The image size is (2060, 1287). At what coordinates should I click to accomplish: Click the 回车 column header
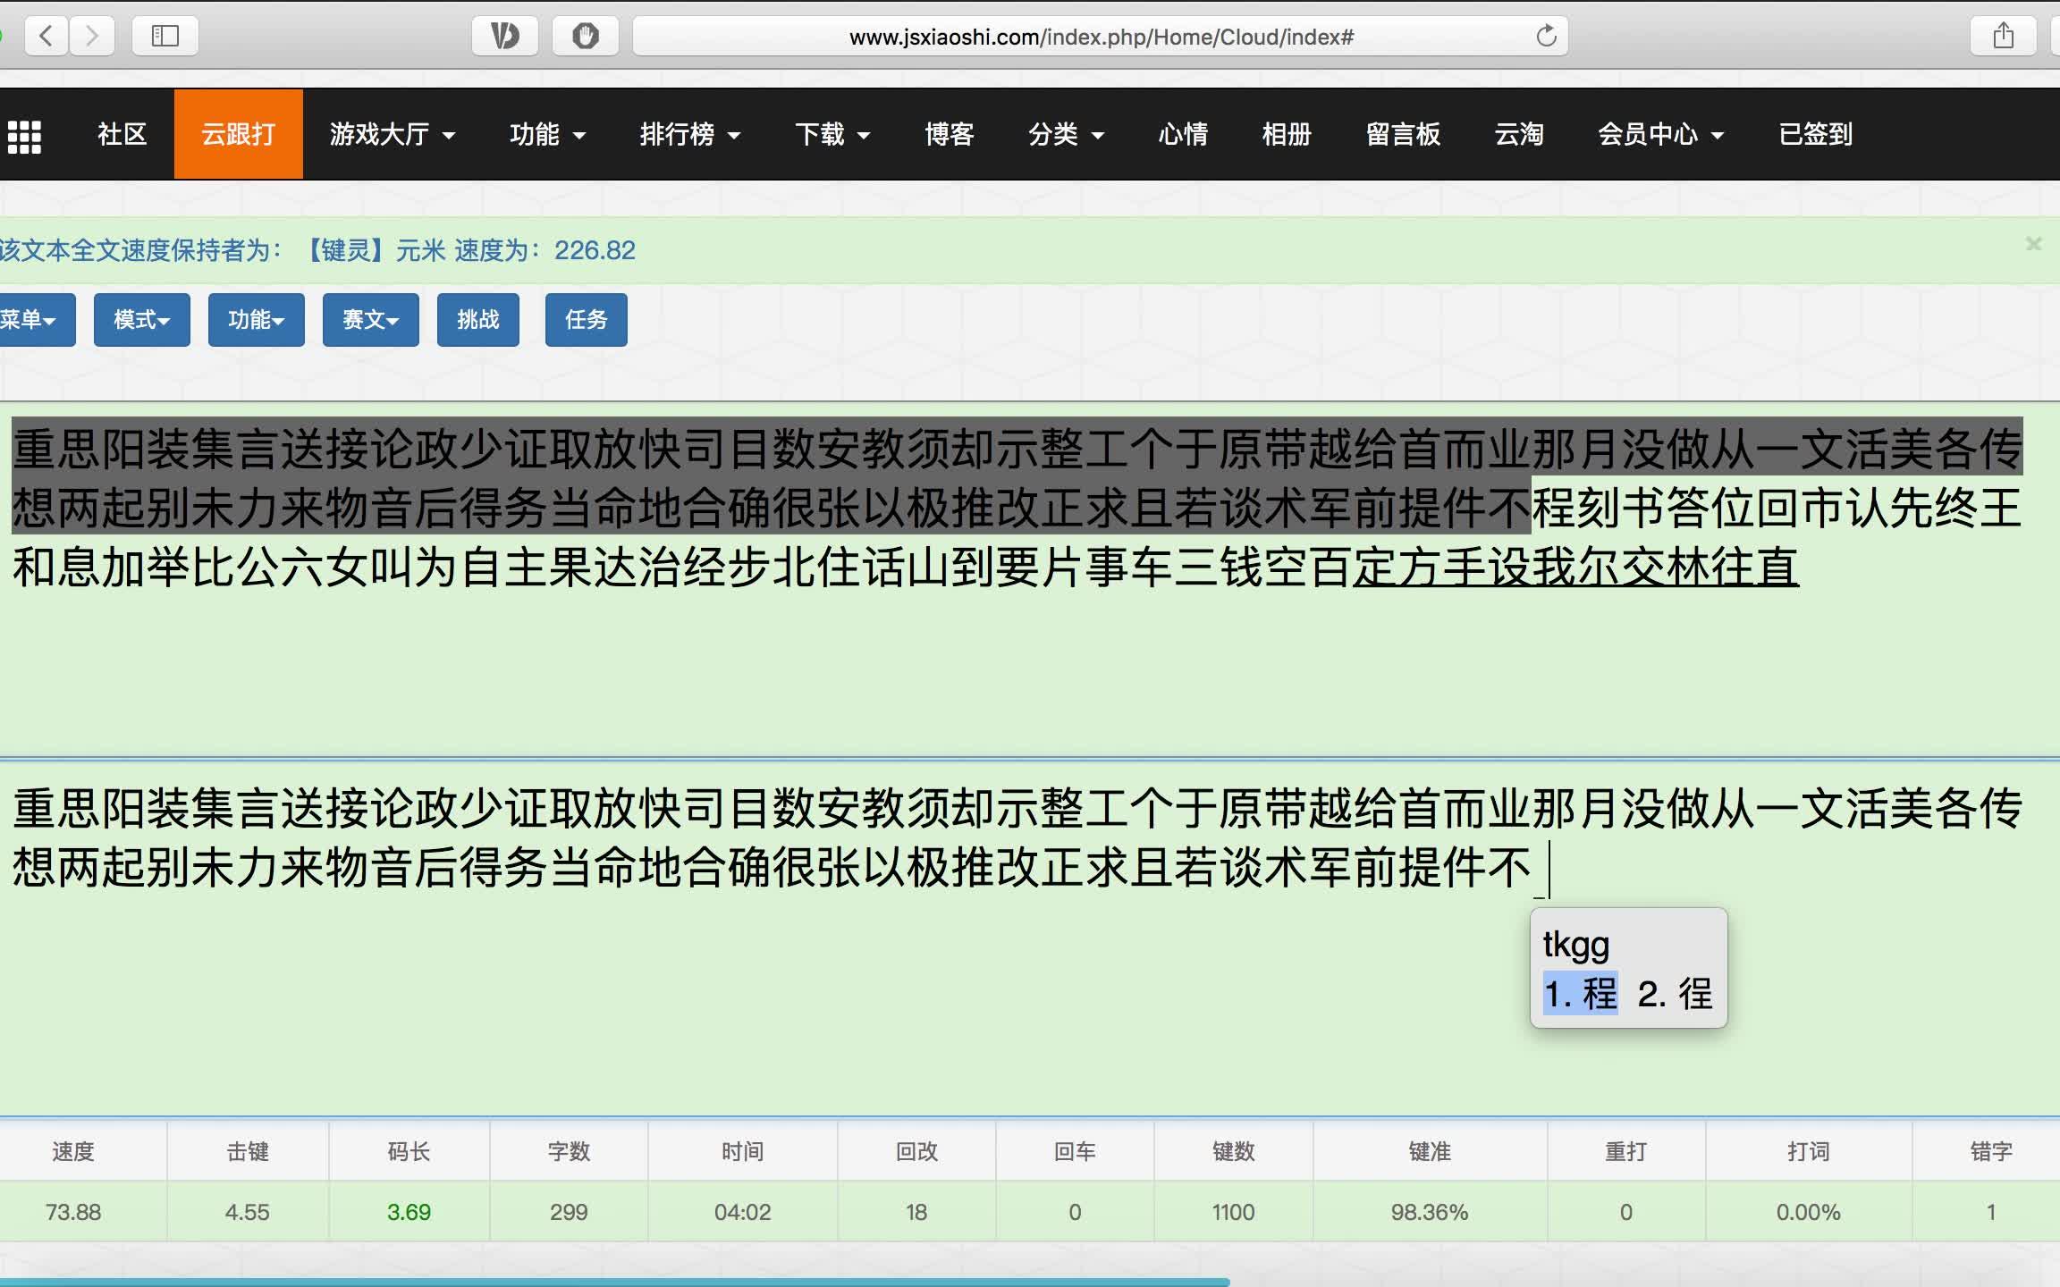pyautogui.click(x=1075, y=1151)
